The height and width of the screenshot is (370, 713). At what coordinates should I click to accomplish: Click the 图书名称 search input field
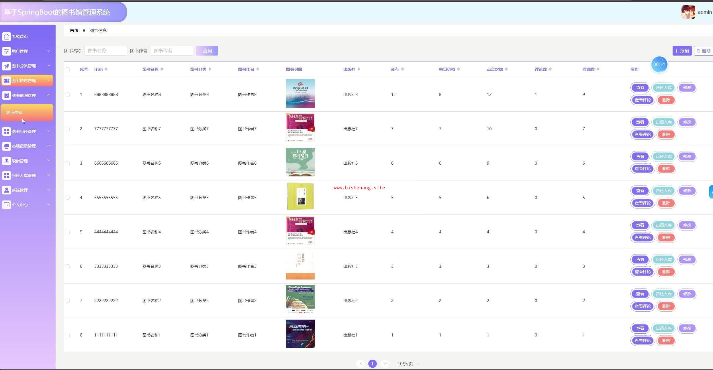[x=105, y=51]
